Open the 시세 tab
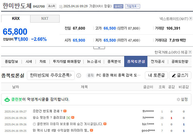Screen dimensions: 193x134 click(29, 62)
